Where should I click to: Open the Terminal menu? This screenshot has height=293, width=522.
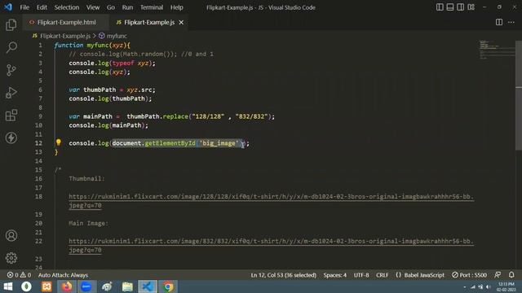click(x=152, y=7)
